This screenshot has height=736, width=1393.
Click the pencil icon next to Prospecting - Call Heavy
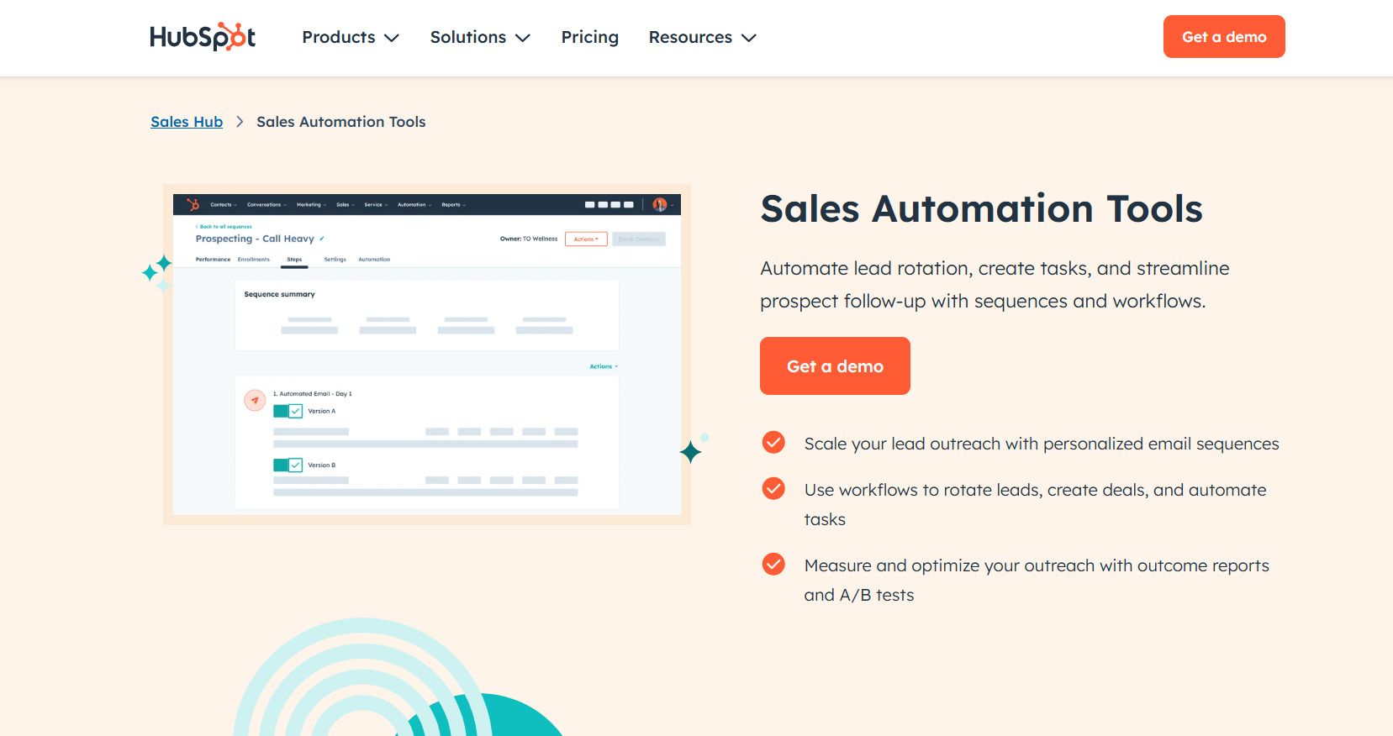(x=322, y=239)
